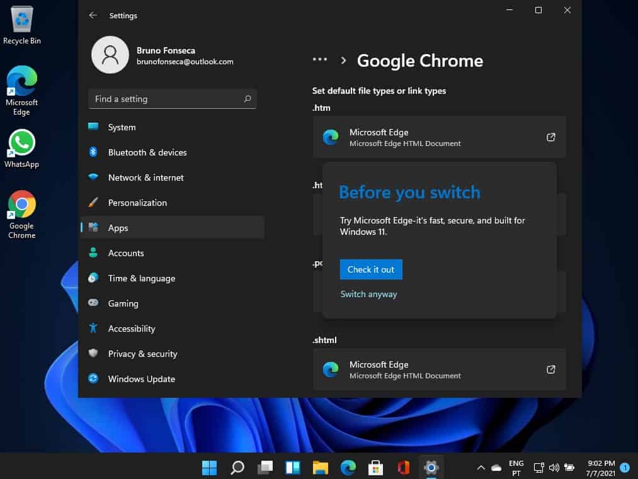
Task: Maximize the Settings window
Action: (x=538, y=10)
